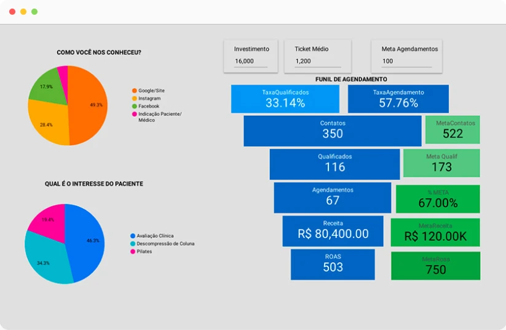The height and width of the screenshot is (330, 506).
Task: Select the Google/Site legend color dot
Action: click(x=134, y=91)
